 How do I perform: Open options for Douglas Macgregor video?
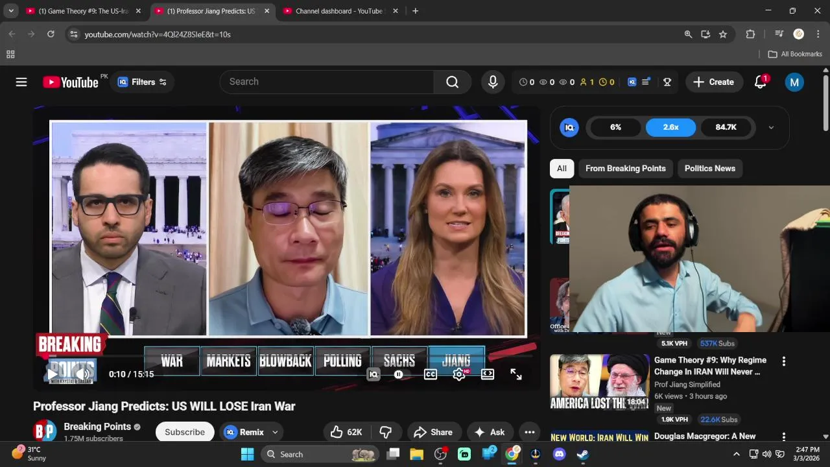(x=783, y=437)
